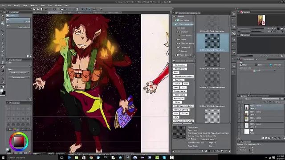Click the Image material tag button
Viewport: 285px width, 160px height.
[180, 91]
